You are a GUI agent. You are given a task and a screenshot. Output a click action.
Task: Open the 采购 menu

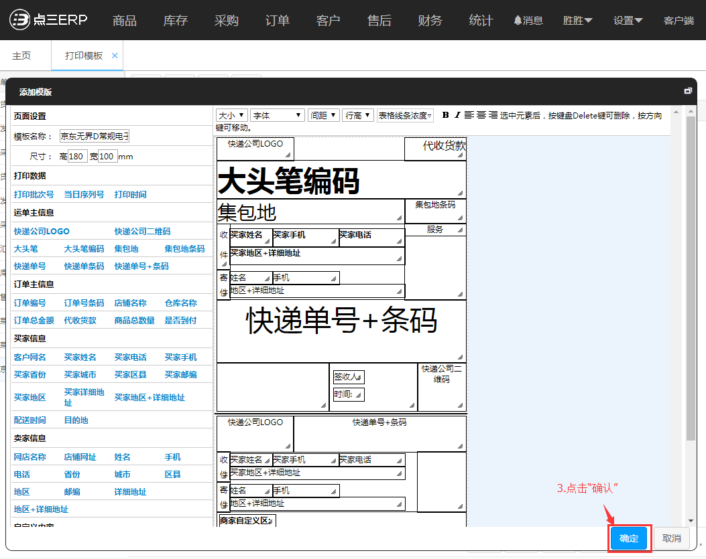[227, 21]
